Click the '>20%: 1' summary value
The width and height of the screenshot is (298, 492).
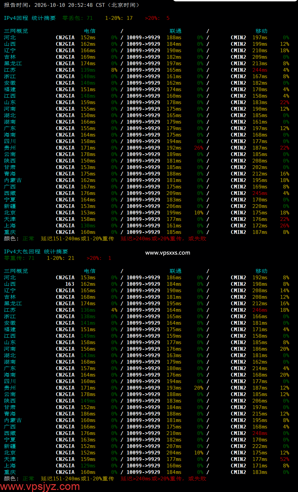click(99, 258)
